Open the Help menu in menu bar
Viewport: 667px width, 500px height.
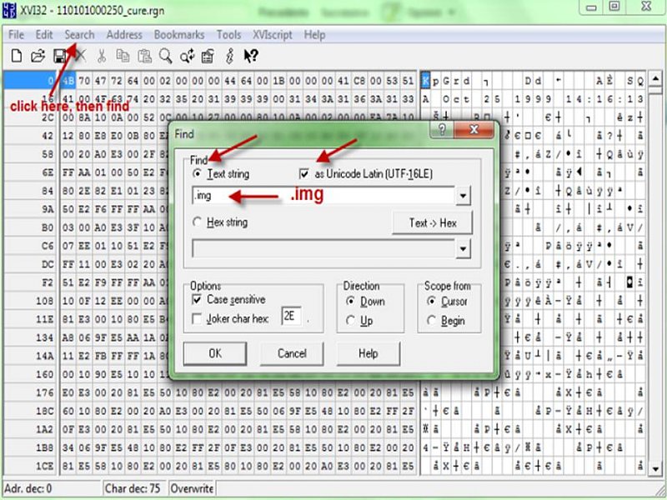[315, 35]
